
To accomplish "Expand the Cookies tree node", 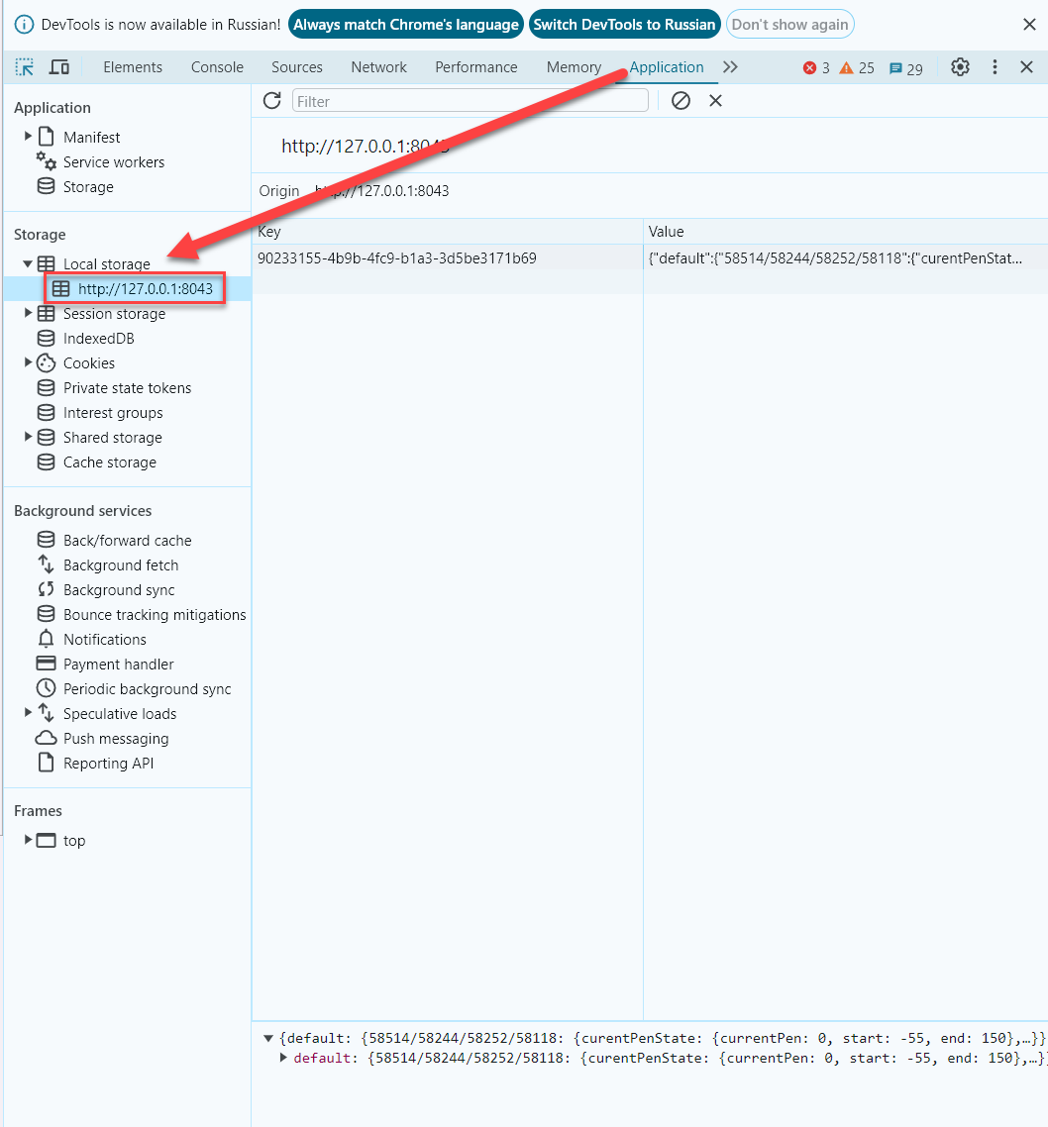I will click(28, 363).
